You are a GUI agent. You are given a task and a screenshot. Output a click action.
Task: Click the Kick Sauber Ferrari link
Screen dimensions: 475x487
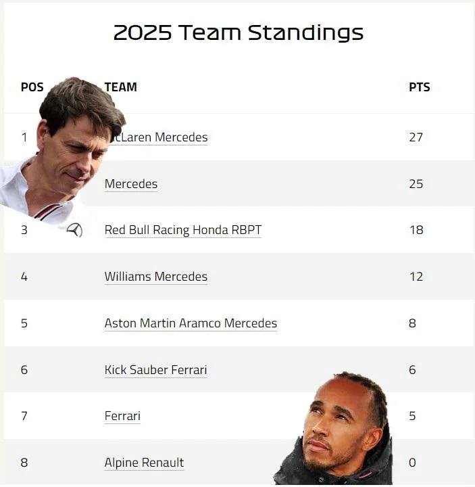pyautogui.click(x=155, y=369)
